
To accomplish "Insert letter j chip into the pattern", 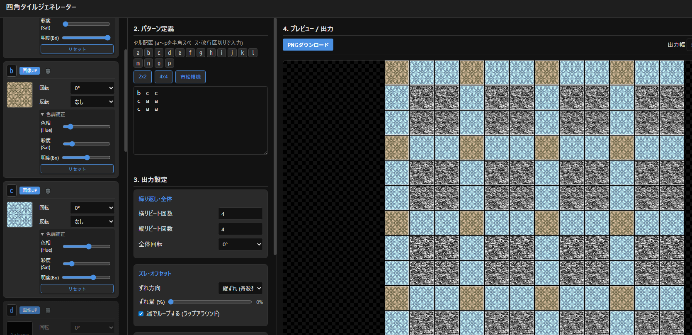I will click(232, 53).
